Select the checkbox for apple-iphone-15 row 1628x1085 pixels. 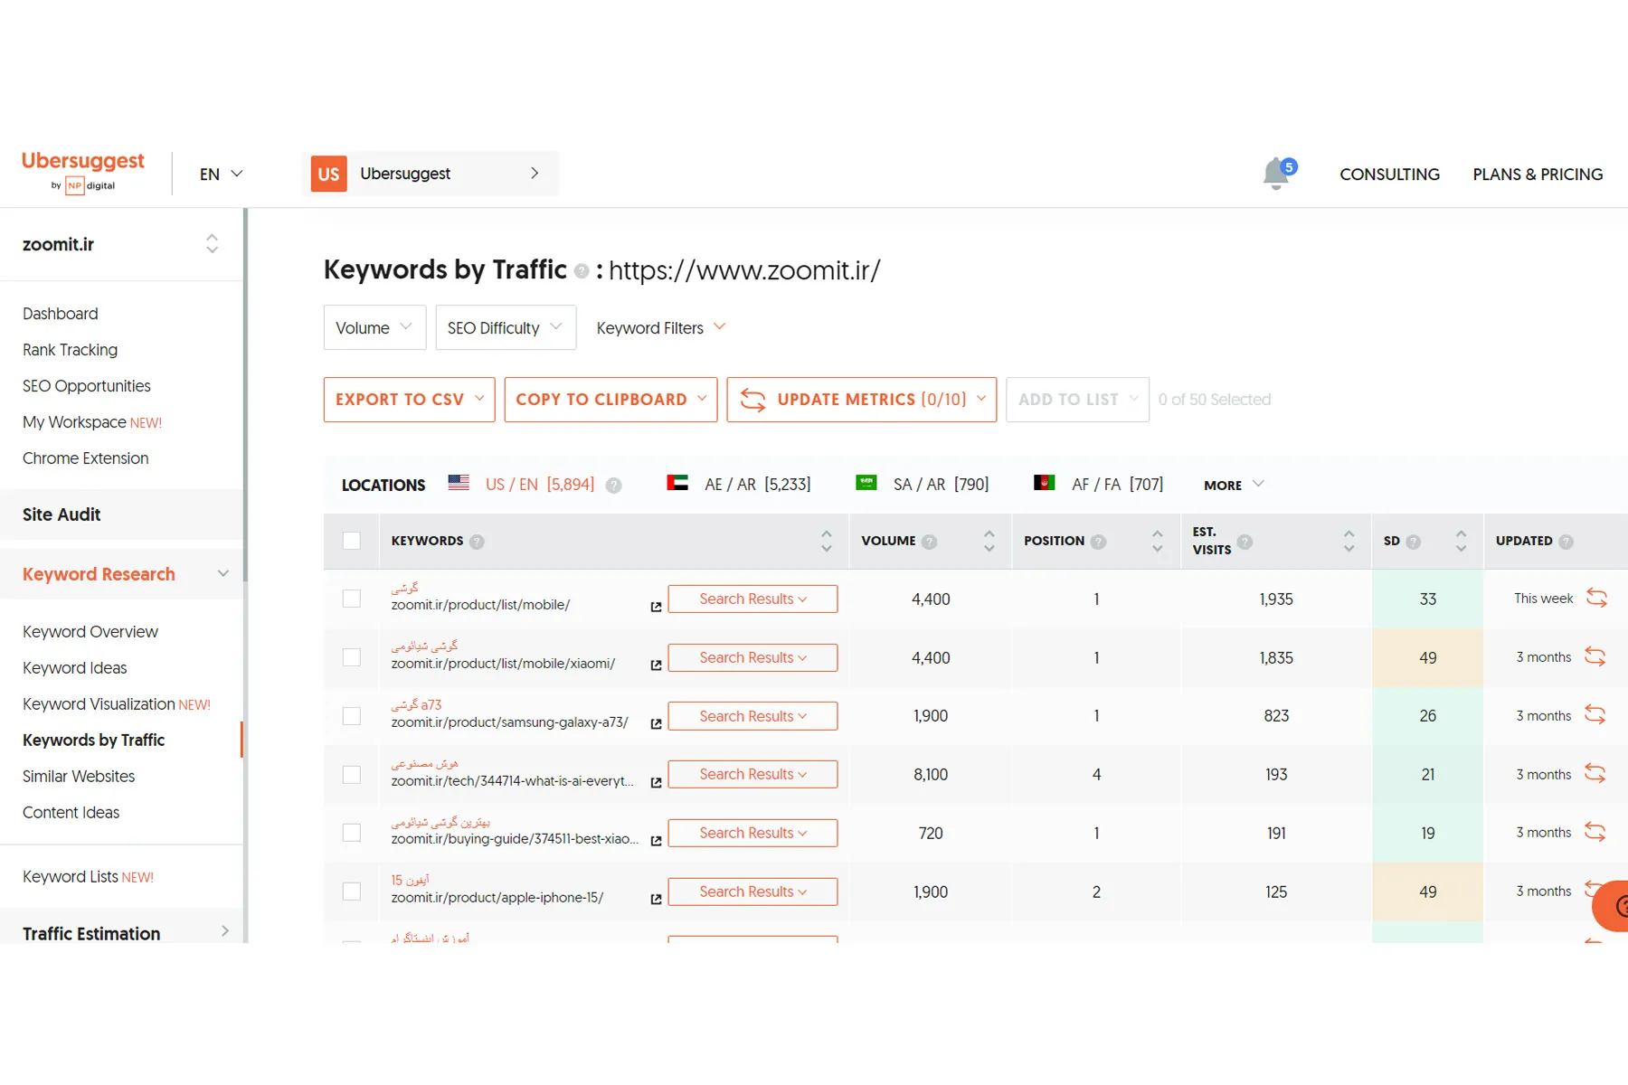point(352,892)
